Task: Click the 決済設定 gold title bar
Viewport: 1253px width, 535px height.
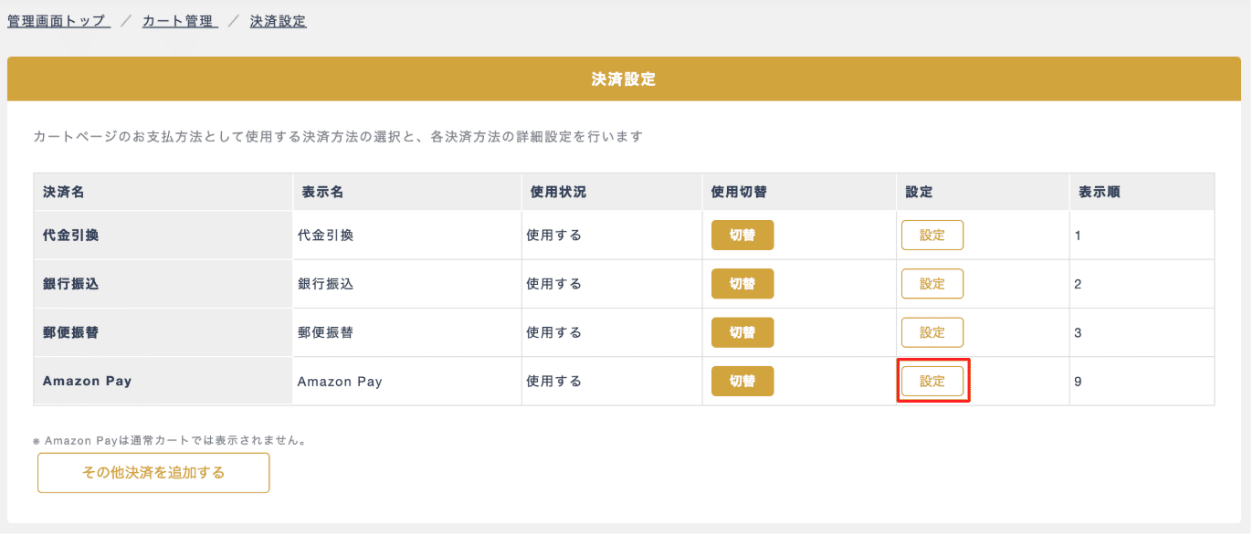Action: tap(624, 79)
